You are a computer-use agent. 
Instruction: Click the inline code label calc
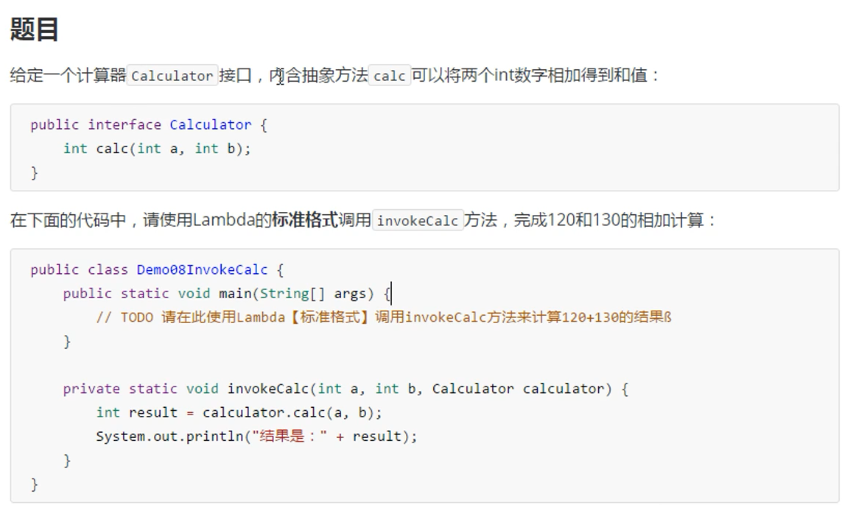pos(390,76)
